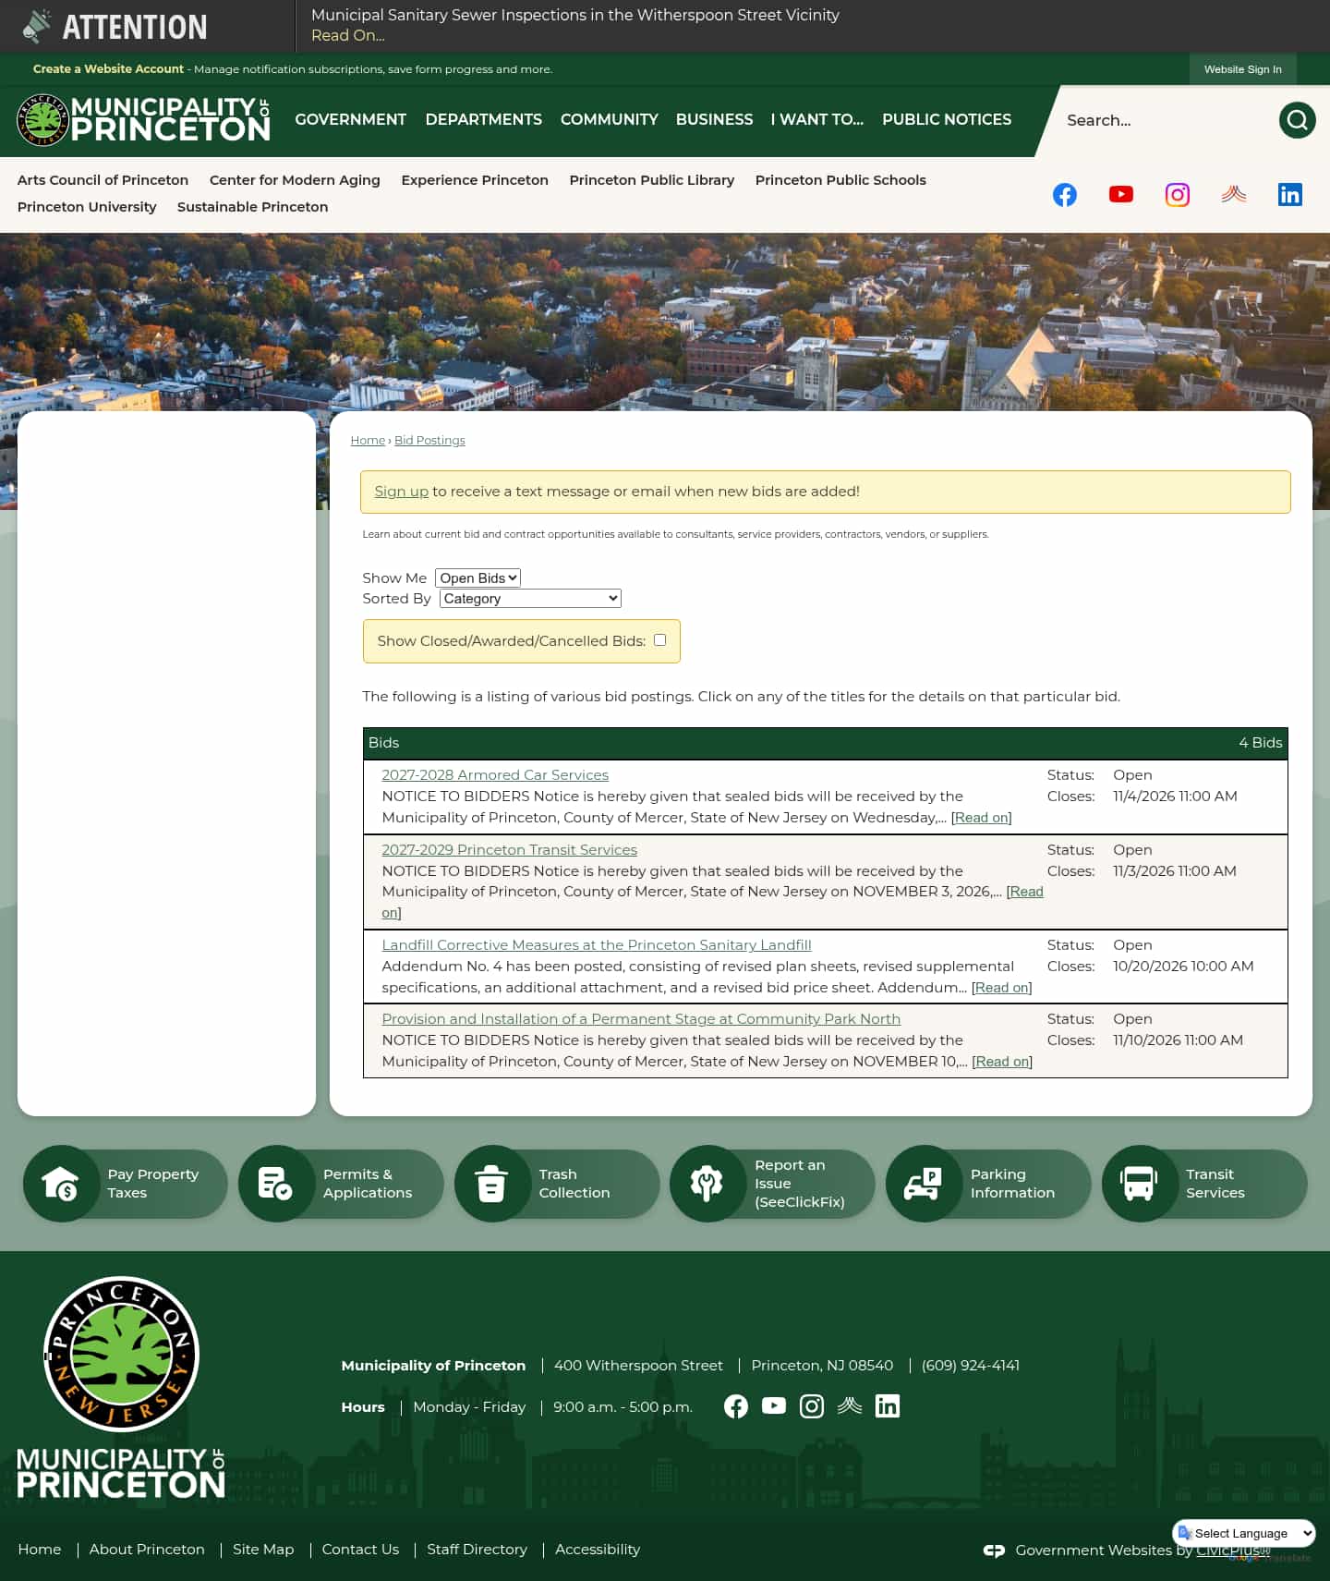
Task: Open the Landfill Corrective Measures bid link
Action: click(x=597, y=945)
